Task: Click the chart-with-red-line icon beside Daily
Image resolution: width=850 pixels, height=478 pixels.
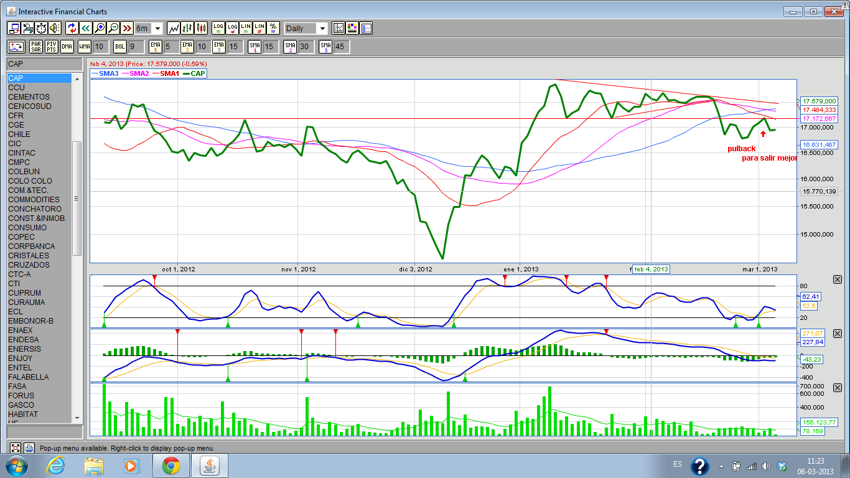Action: point(339,28)
